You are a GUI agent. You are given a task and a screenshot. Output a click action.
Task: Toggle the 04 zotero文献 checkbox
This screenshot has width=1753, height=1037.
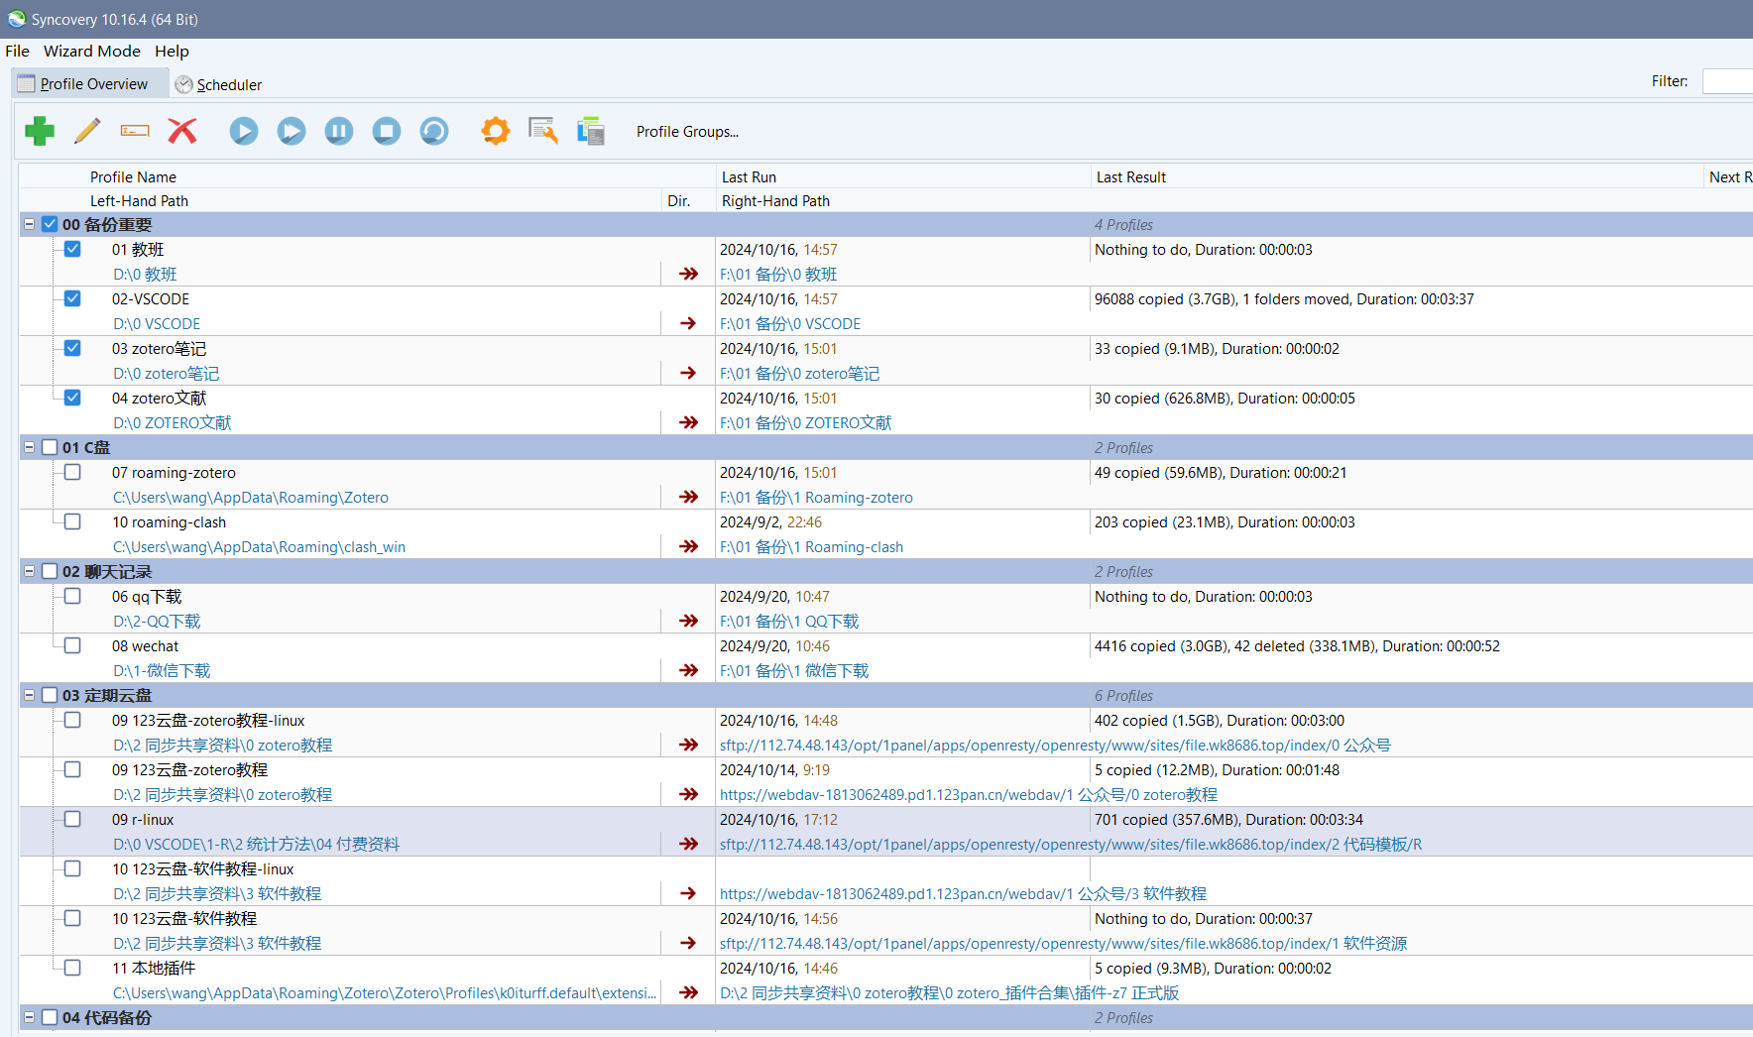tap(72, 398)
